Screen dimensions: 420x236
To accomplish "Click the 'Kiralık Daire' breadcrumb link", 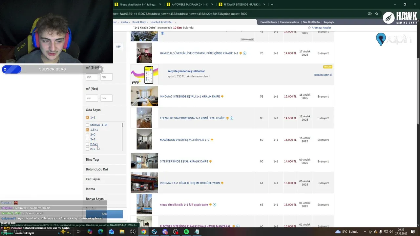I will point(139,22).
